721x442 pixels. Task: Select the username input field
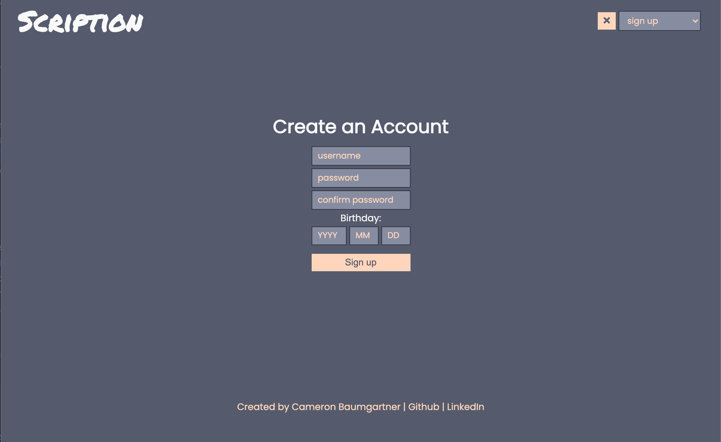coord(360,155)
